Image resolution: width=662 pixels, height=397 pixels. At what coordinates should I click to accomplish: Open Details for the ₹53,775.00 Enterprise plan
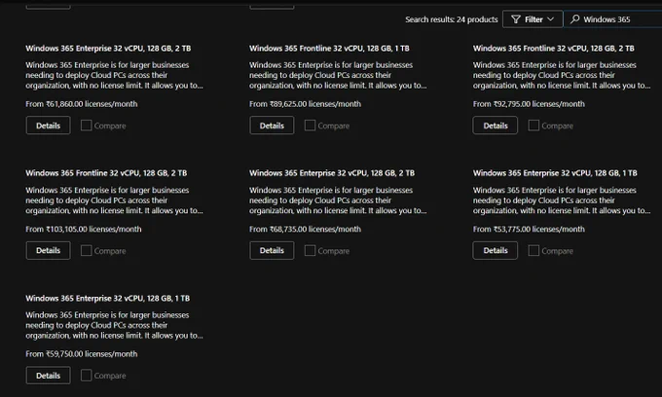tap(496, 251)
